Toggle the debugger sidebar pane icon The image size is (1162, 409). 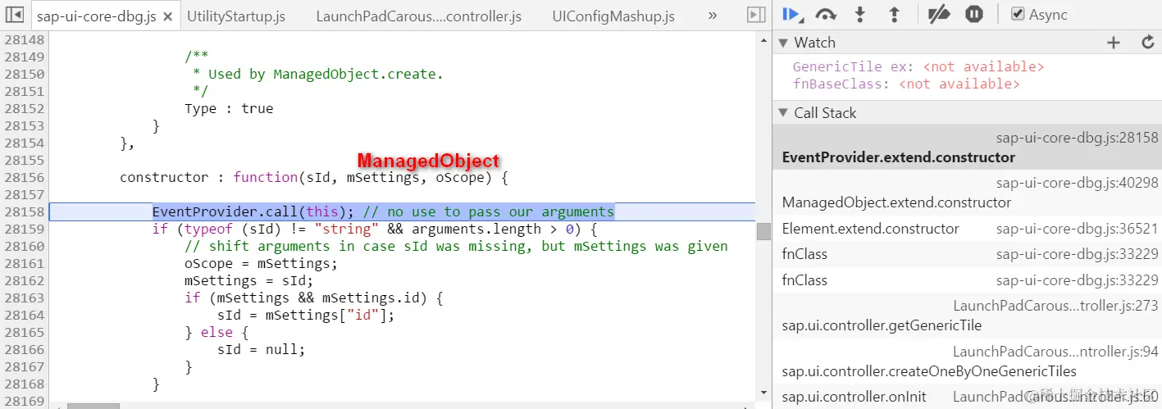tap(756, 16)
